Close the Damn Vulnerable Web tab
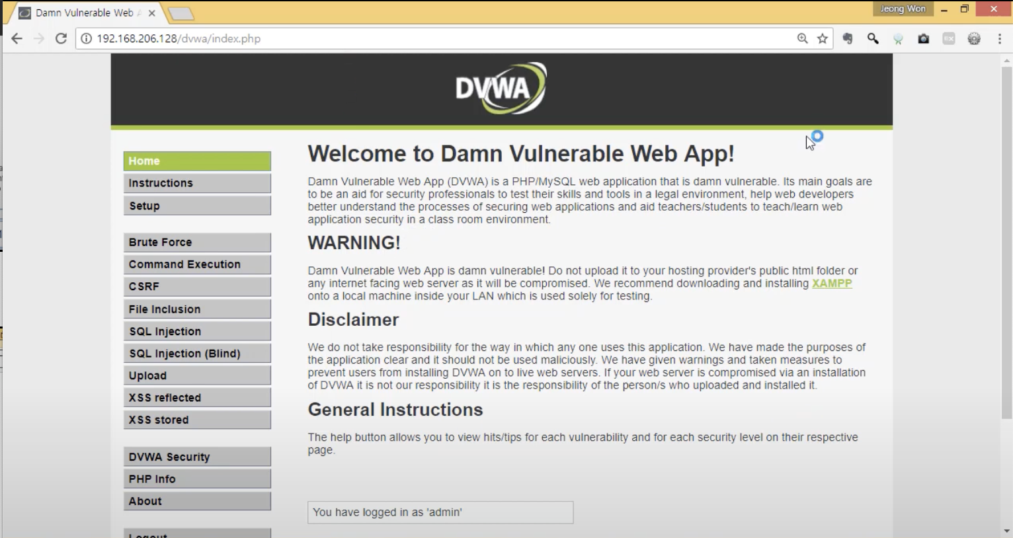 click(x=151, y=13)
